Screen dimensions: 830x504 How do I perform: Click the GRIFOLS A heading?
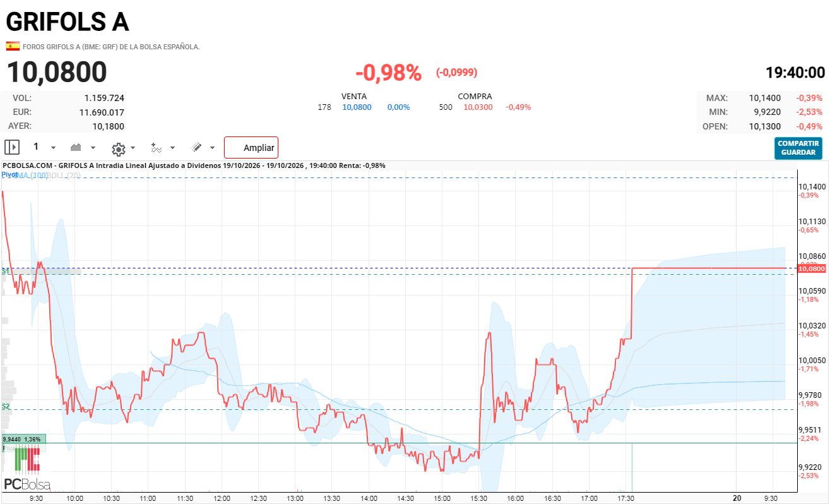[x=68, y=22]
